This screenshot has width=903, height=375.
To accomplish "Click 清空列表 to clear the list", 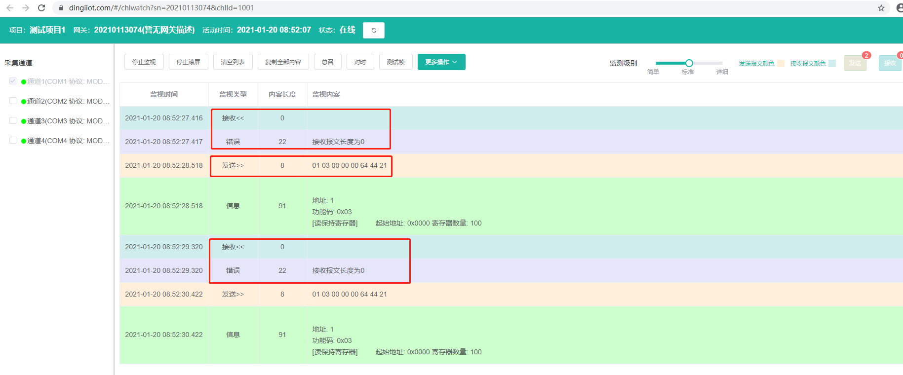I will 233,62.
